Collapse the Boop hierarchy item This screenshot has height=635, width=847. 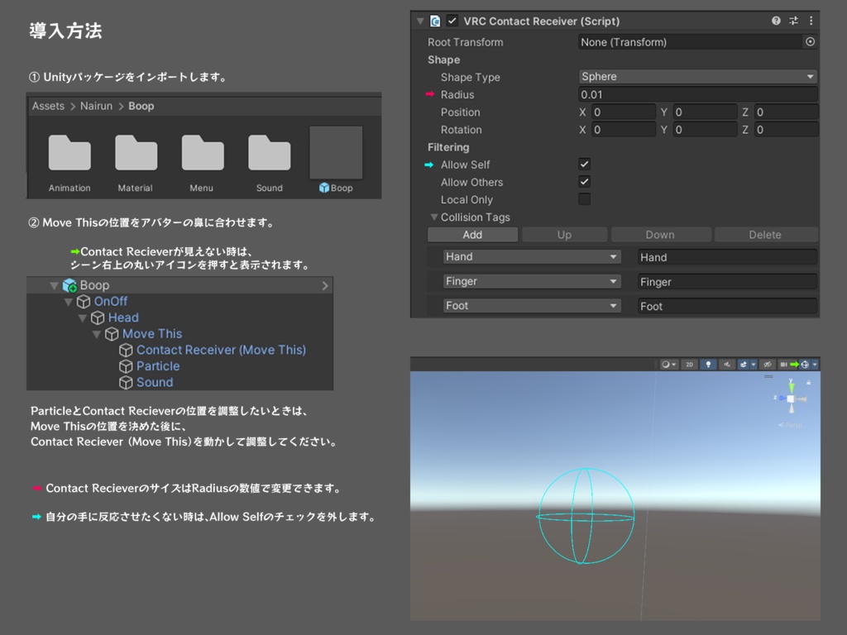[x=54, y=285]
